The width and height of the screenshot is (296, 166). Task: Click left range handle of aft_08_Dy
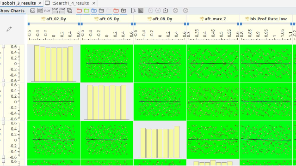pos(135,24)
